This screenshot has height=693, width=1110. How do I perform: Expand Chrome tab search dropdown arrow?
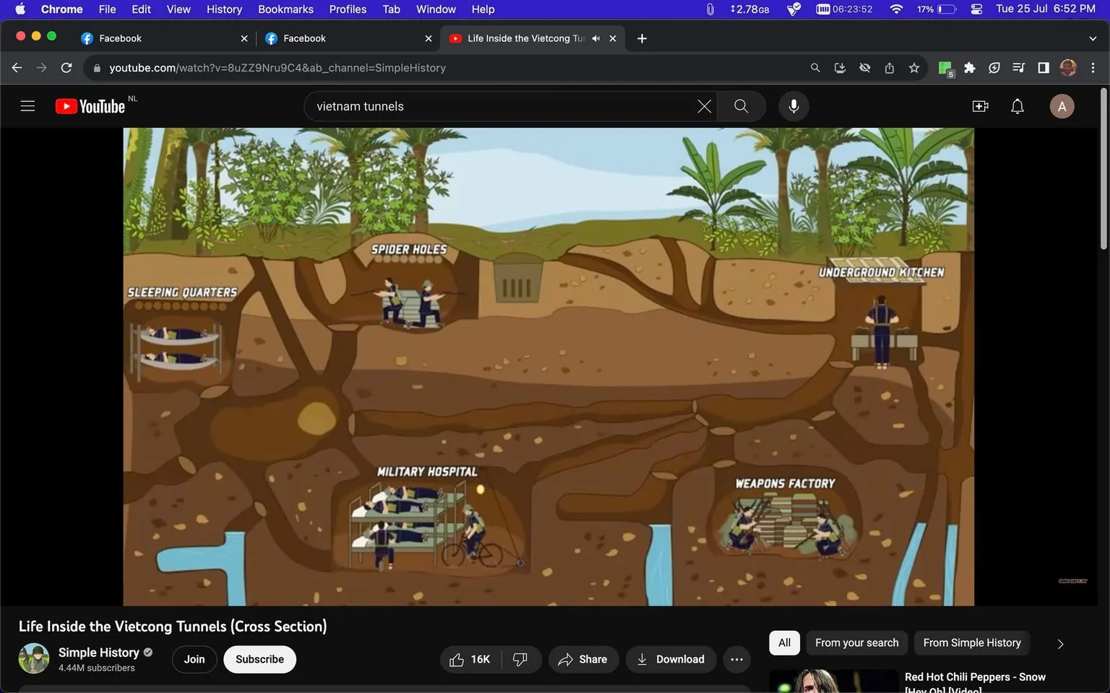(1092, 38)
